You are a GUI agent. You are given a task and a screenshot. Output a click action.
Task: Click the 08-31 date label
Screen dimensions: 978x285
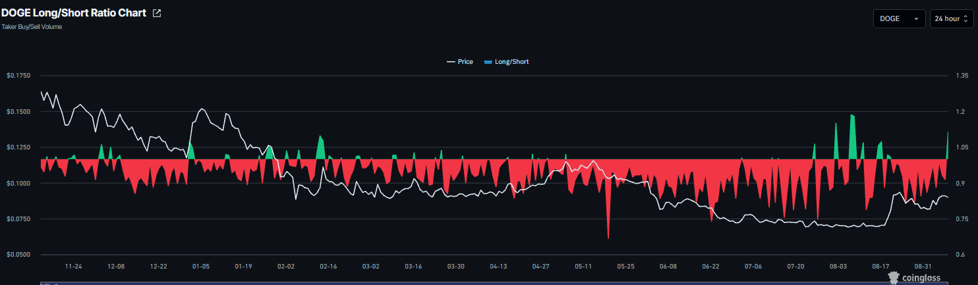click(x=923, y=267)
